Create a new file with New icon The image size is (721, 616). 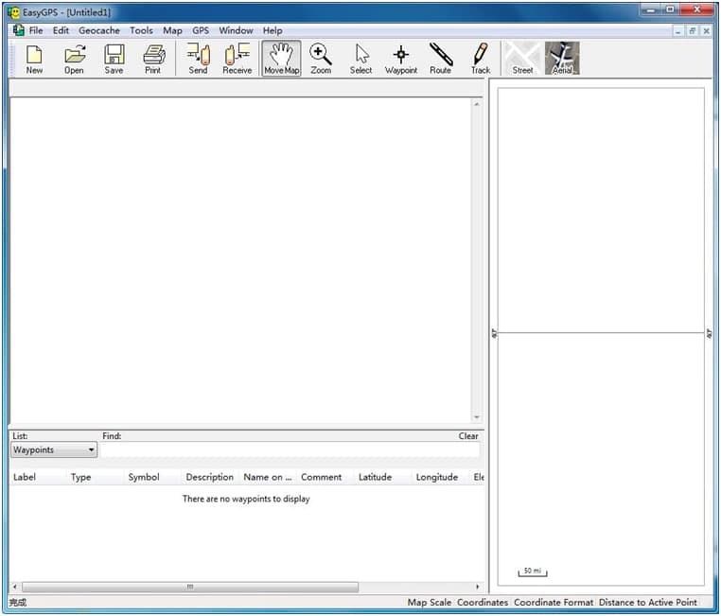pos(34,59)
